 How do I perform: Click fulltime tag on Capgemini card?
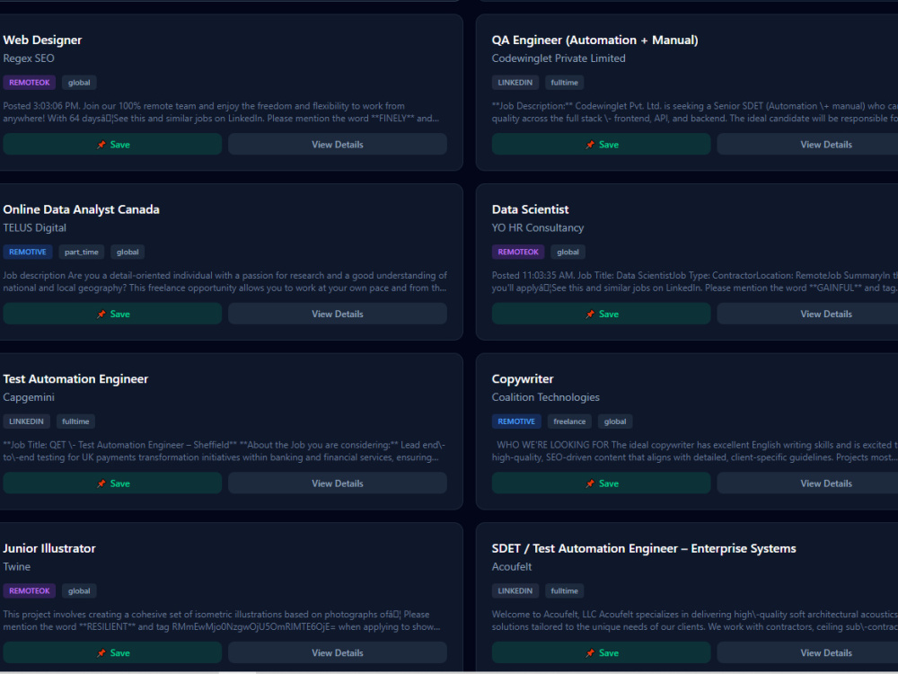click(75, 421)
